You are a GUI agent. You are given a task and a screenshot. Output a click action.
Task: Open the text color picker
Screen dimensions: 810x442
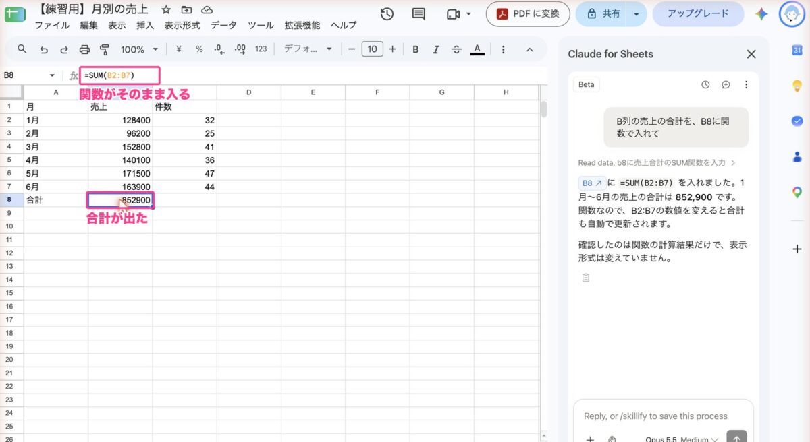(x=477, y=49)
